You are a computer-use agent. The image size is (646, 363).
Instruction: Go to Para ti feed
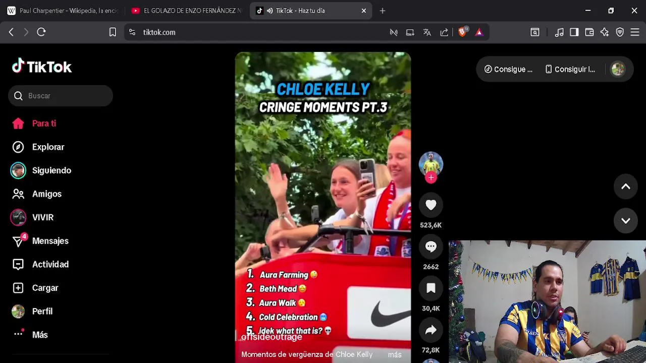click(x=34, y=124)
